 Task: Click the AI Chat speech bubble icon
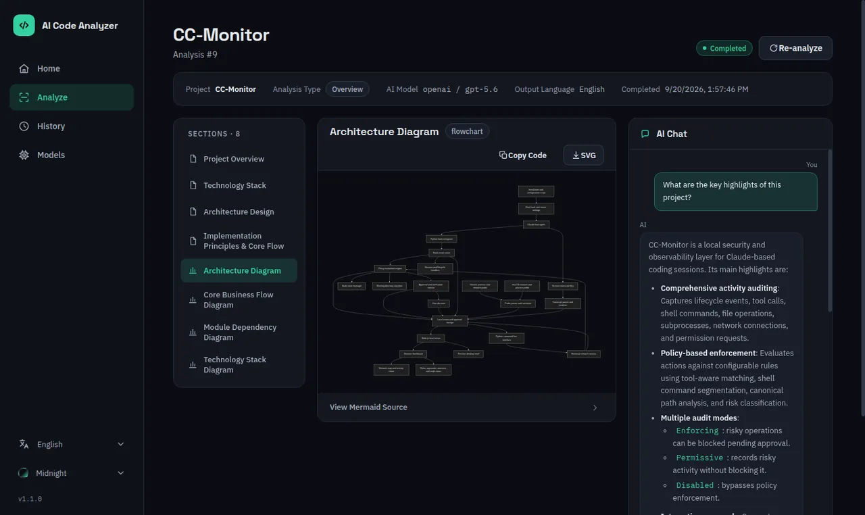pos(645,134)
